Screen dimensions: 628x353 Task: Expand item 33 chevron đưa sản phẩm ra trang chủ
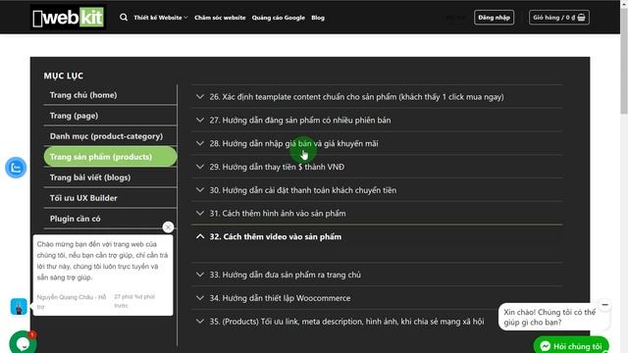(x=200, y=275)
